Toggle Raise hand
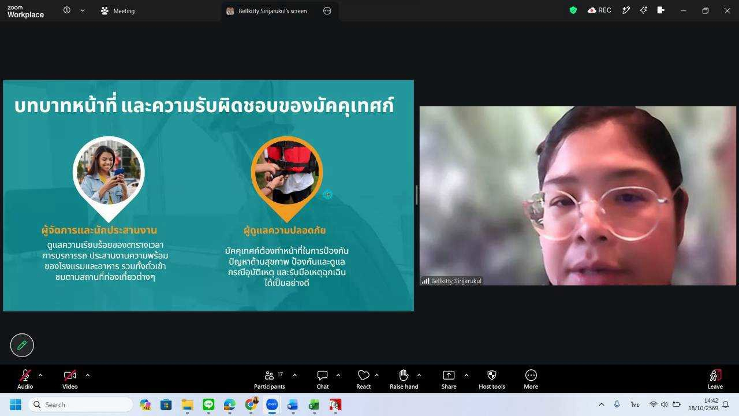The image size is (739, 416). pyautogui.click(x=404, y=379)
